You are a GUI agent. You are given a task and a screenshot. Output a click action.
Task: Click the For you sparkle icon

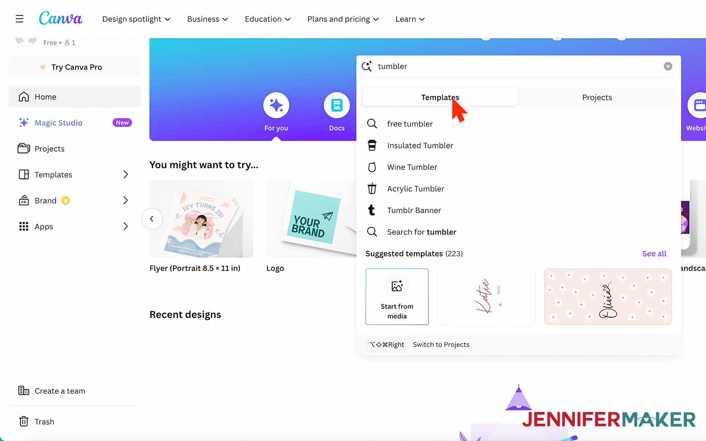(x=276, y=106)
